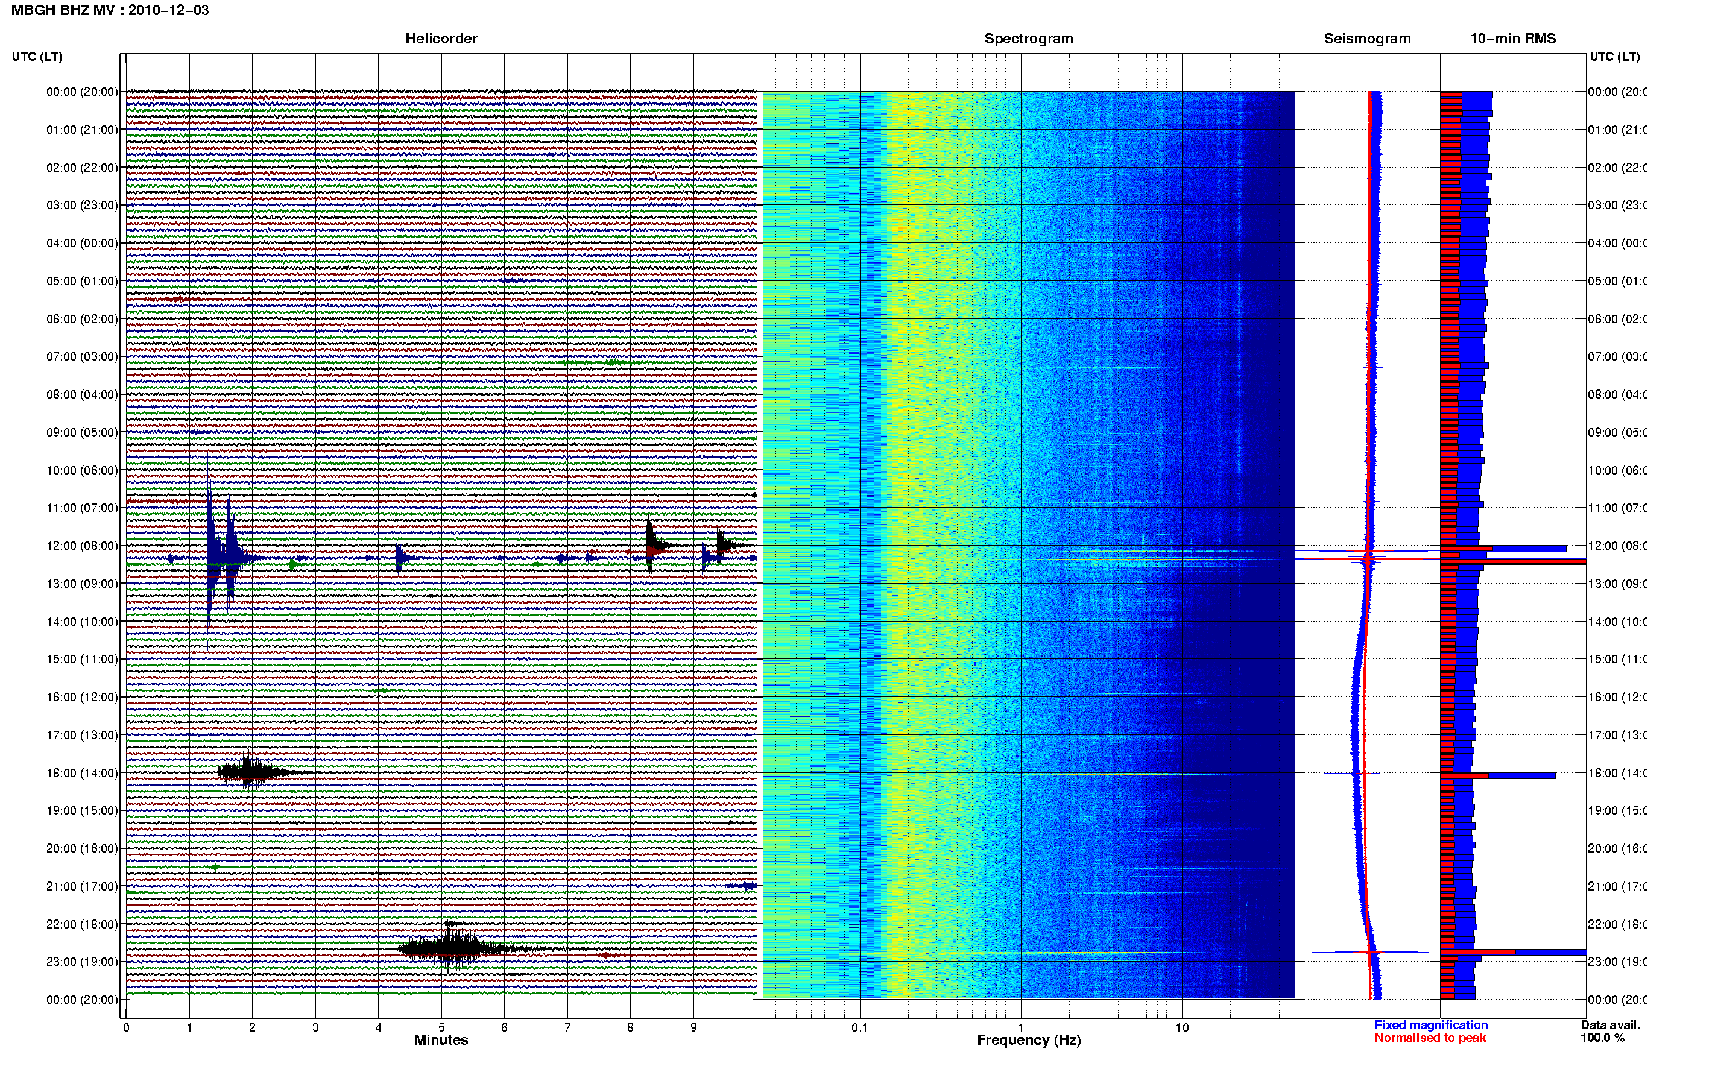
Task: Select the 'Spectrogram' panel heading
Action: (x=1028, y=39)
